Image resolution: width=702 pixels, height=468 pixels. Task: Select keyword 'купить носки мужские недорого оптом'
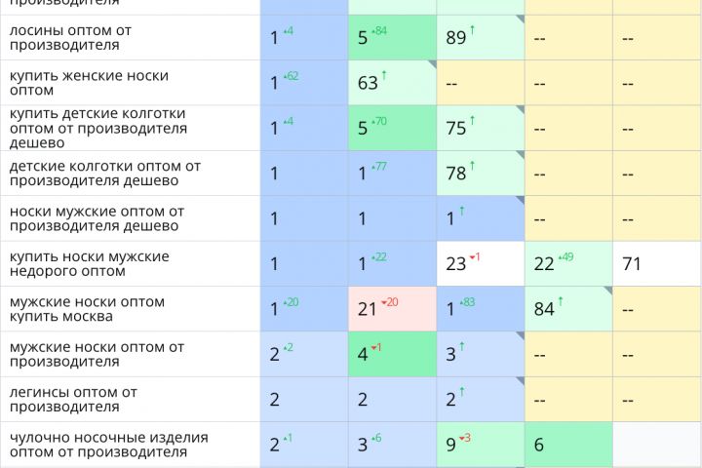(x=89, y=263)
